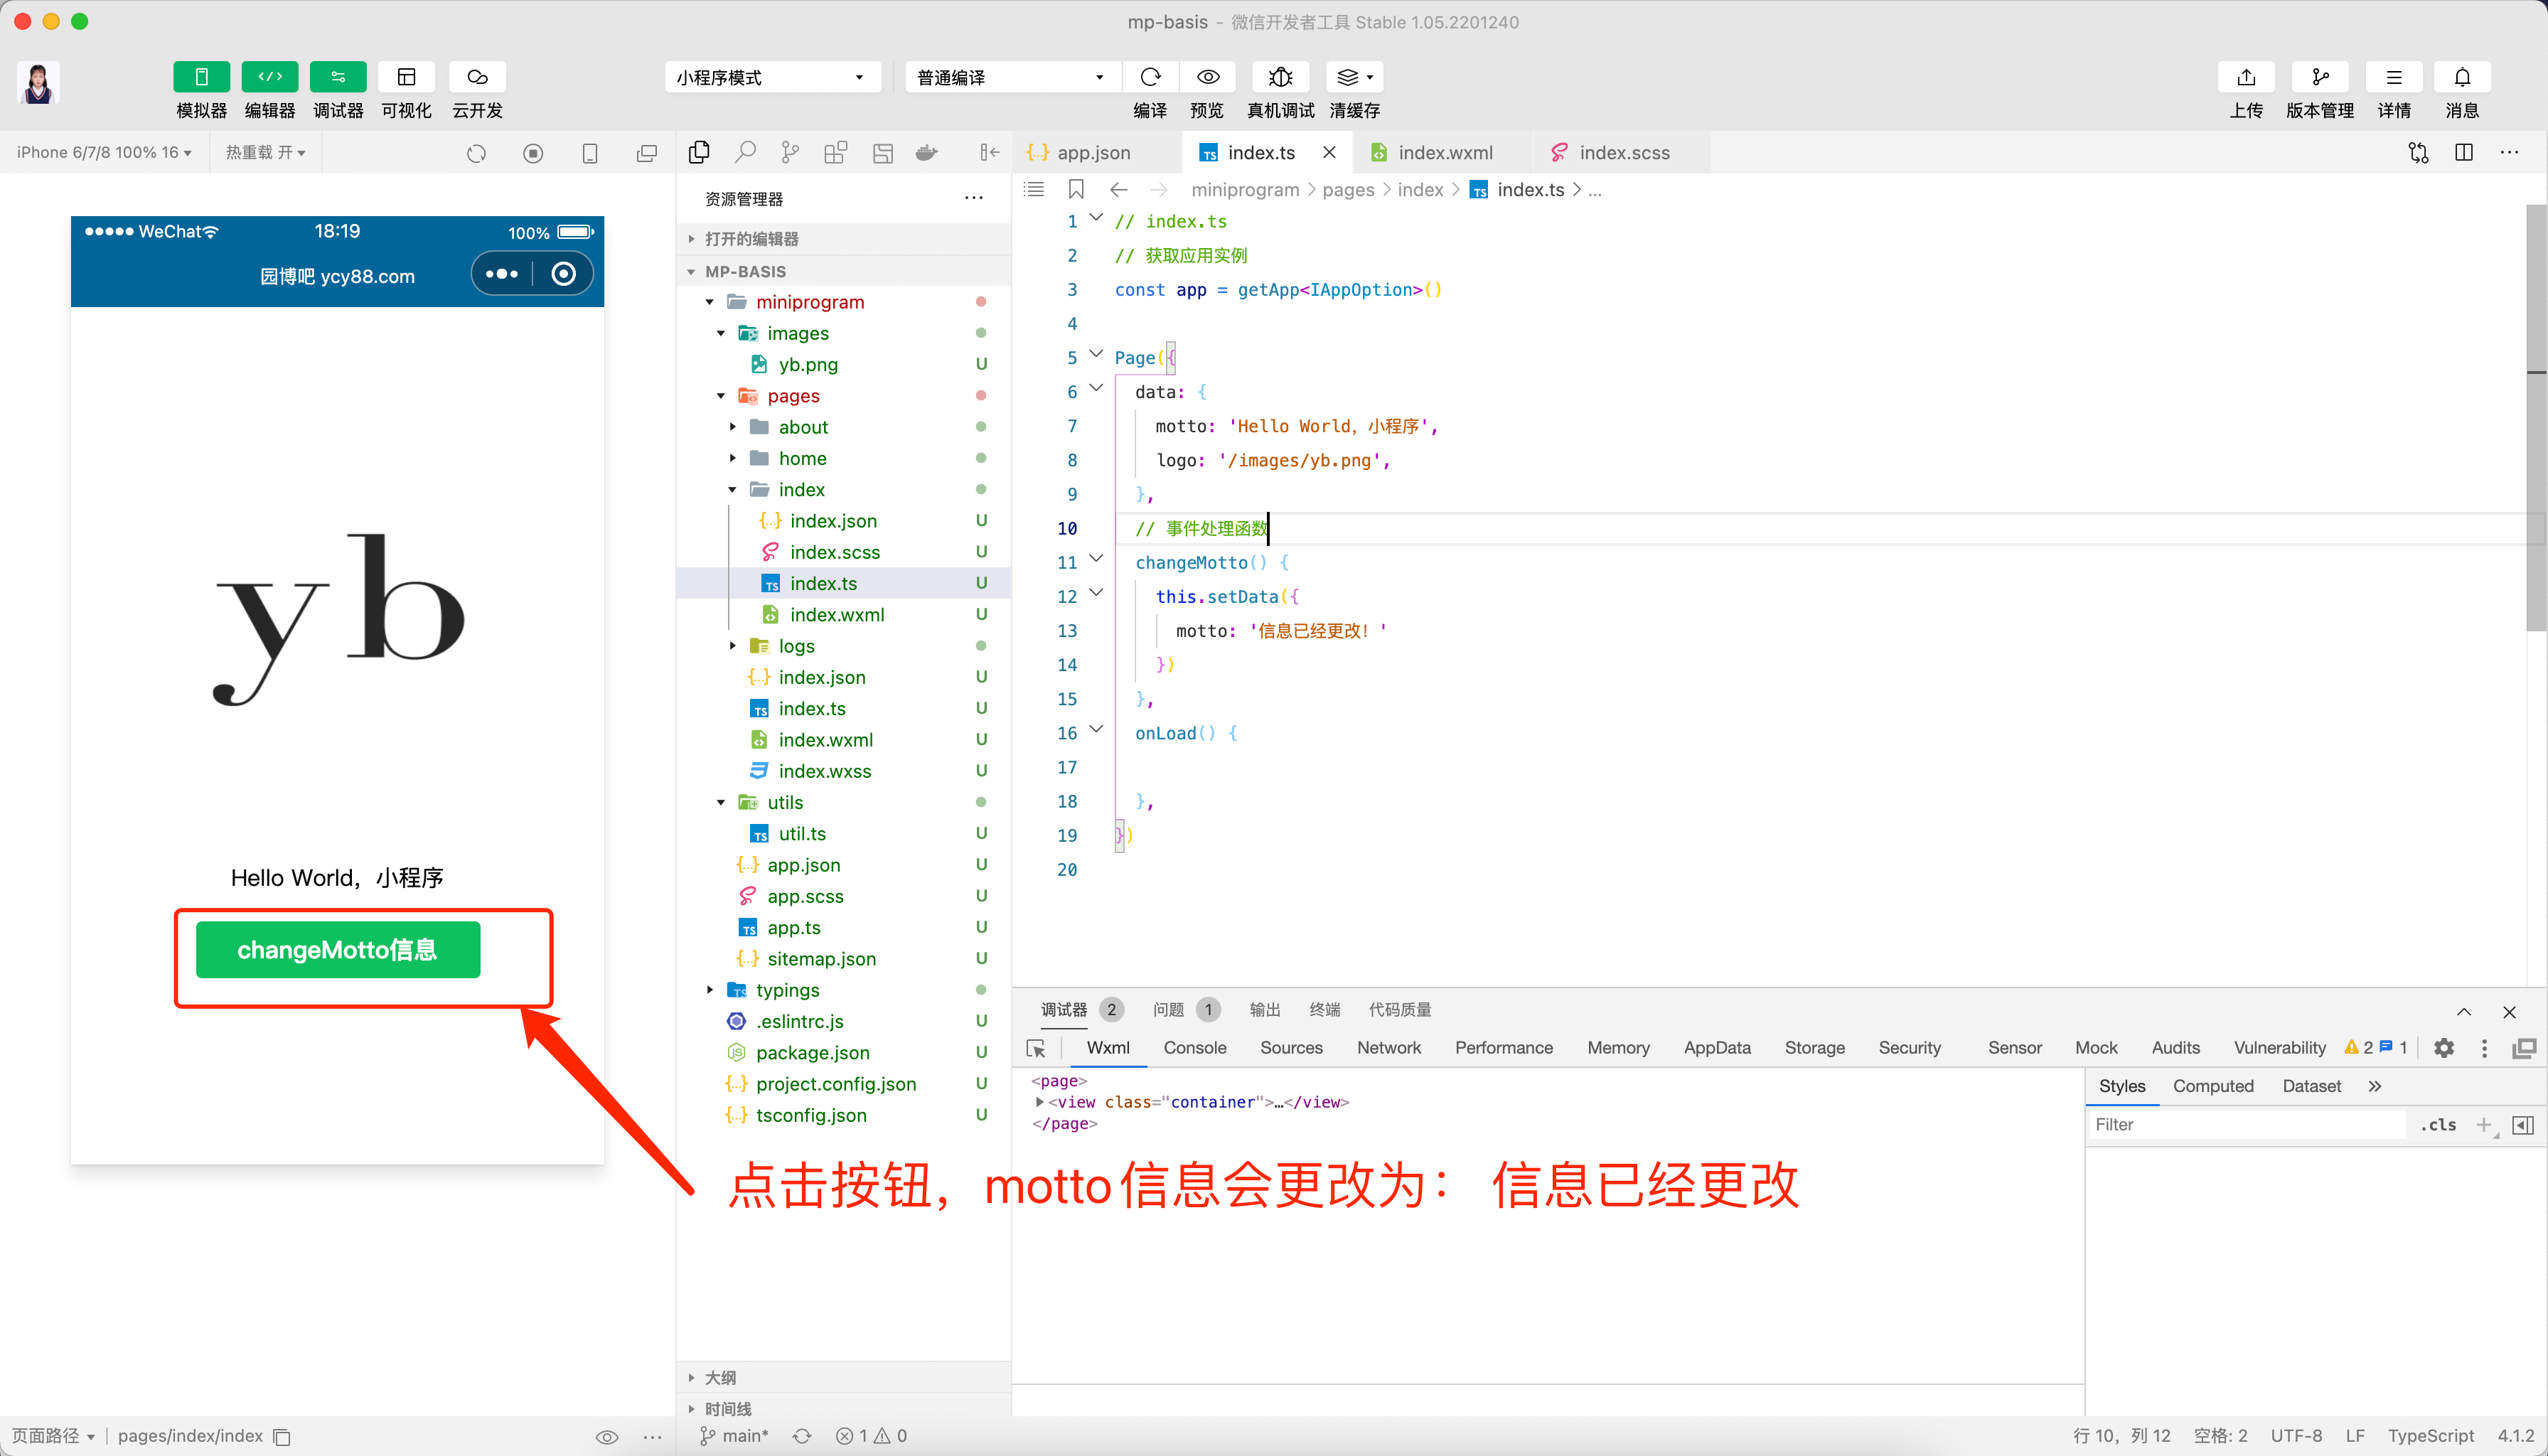2548x1456 pixels.
Task: Click the changeMotto信息 button in simulator
Action: [x=338, y=950]
